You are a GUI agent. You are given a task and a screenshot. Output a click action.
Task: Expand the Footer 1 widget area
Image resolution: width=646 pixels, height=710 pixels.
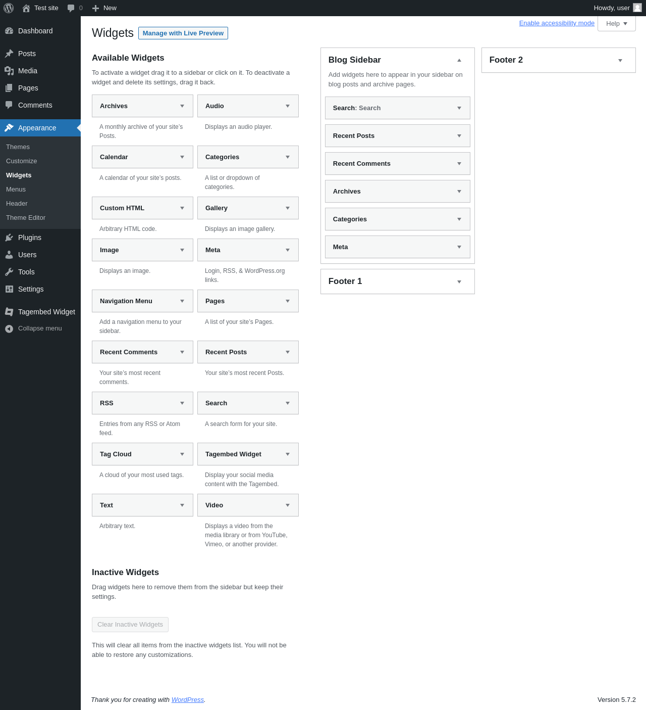[x=459, y=281]
